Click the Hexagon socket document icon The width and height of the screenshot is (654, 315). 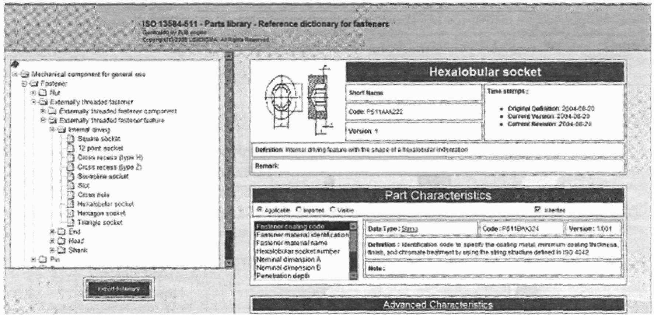click(x=71, y=213)
